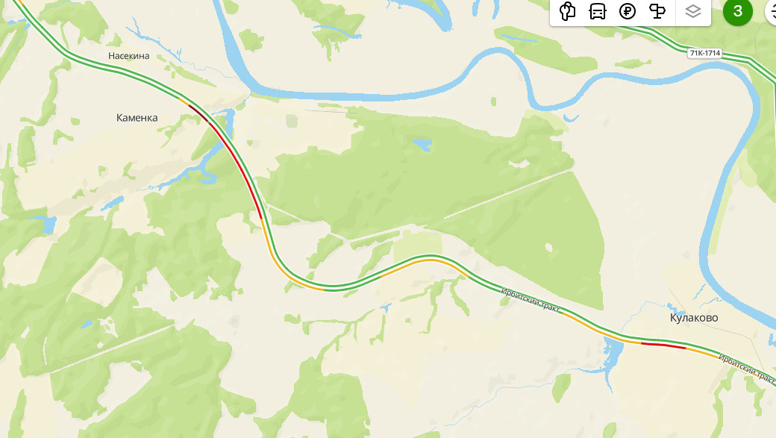Click the Ирбитский тракт label near Кулаково
776x438 pixels.
coord(746,369)
